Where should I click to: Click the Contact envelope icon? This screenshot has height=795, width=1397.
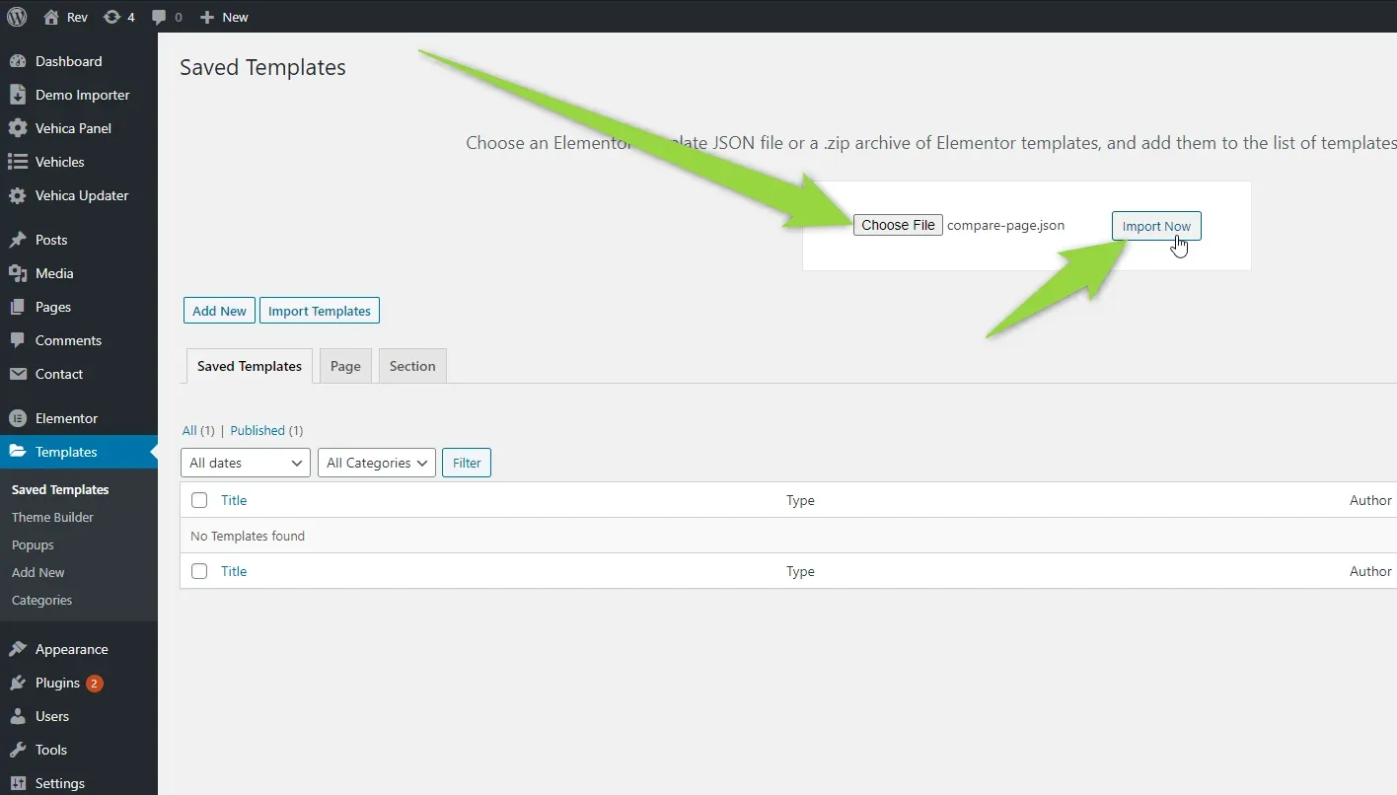(x=18, y=374)
